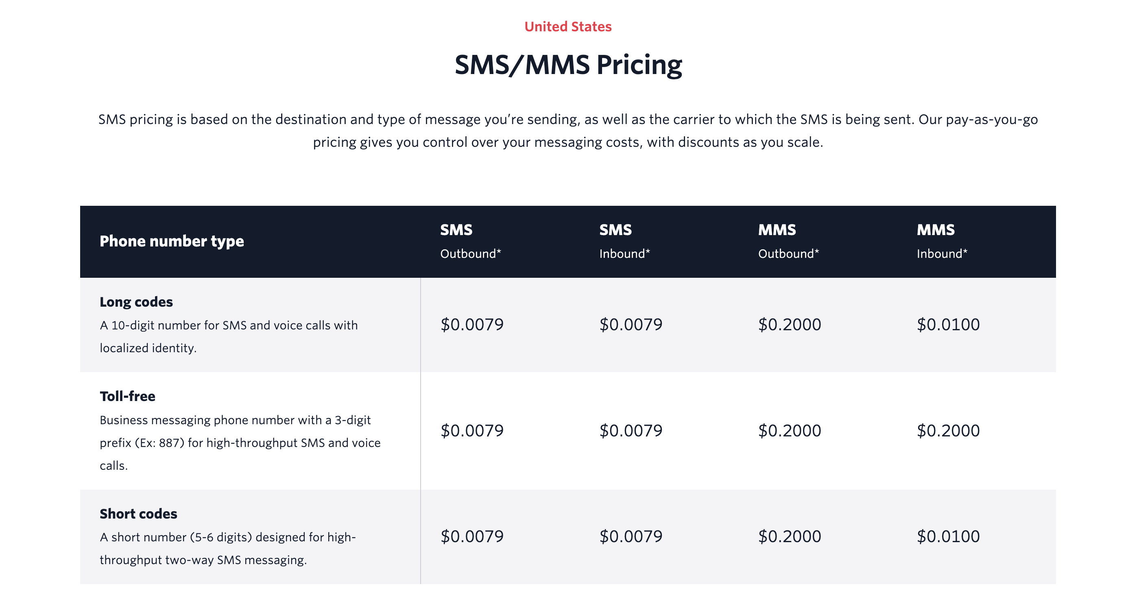Click the Toll-free description text

click(x=240, y=443)
